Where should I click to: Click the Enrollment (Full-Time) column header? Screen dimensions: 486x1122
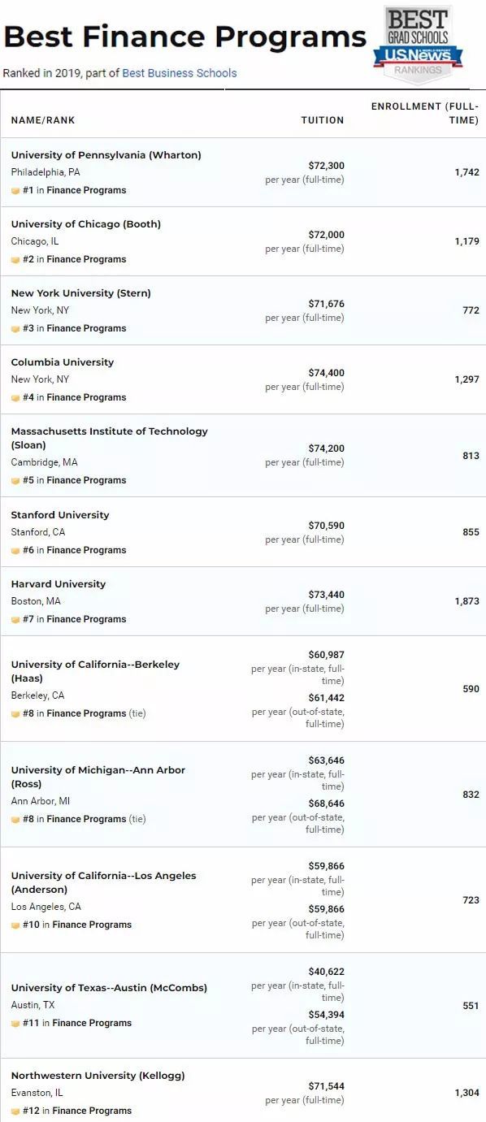425,114
